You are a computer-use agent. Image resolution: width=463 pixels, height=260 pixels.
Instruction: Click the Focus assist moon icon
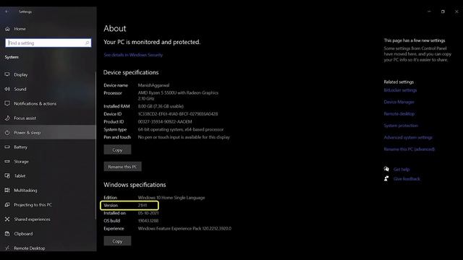tap(7, 118)
